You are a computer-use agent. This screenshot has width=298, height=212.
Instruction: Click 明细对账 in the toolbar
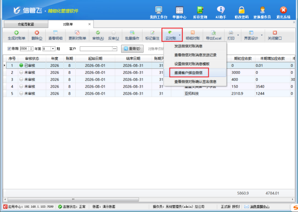193,36
